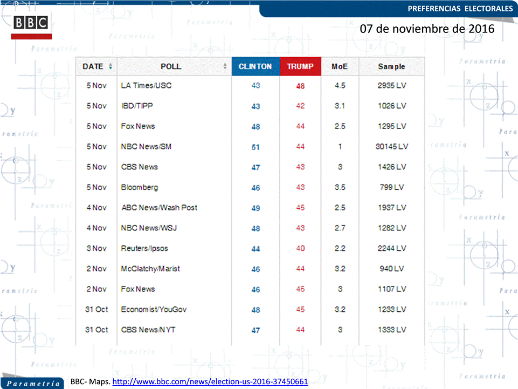
Task: Select the Bloomberg poll name
Action: coord(140,188)
